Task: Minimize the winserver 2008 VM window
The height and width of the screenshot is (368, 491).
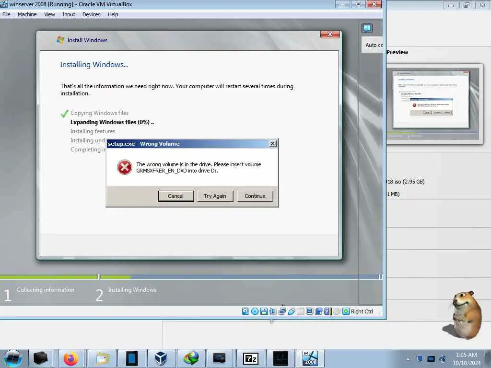Action: [x=342, y=4]
